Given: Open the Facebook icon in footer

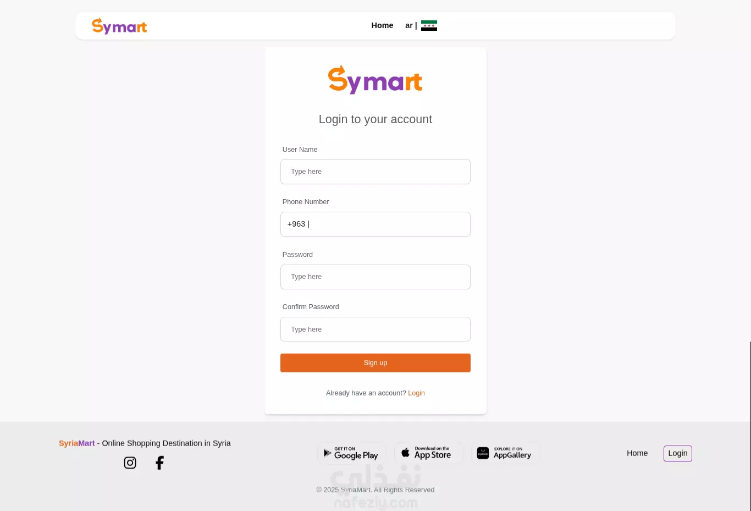Looking at the screenshot, I should tap(159, 463).
